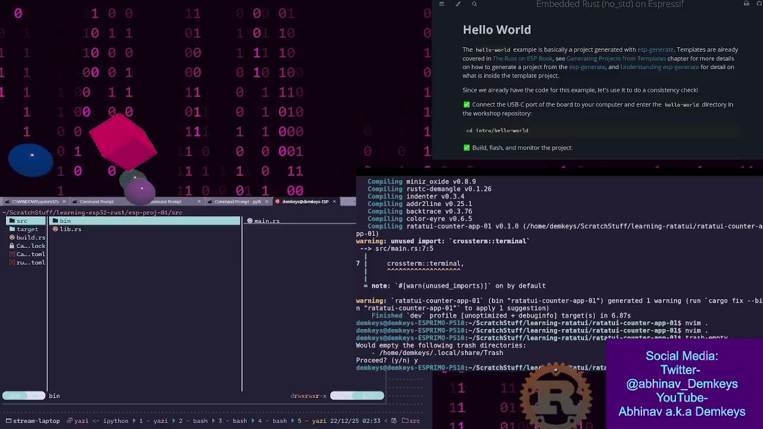Select tmux window 3 - bash
This screenshot has height=429, width=763.
point(233,421)
